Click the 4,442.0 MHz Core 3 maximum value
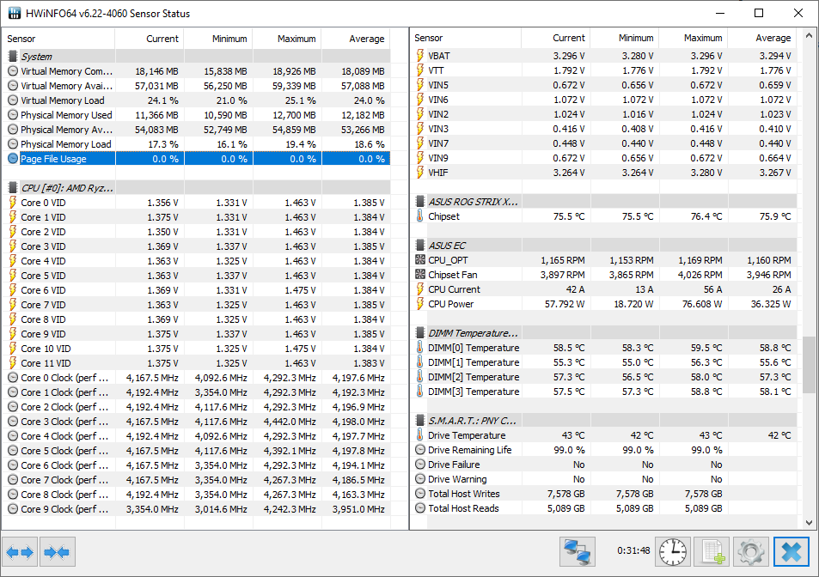This screenshot has height=577, width=819. [290, 422]
